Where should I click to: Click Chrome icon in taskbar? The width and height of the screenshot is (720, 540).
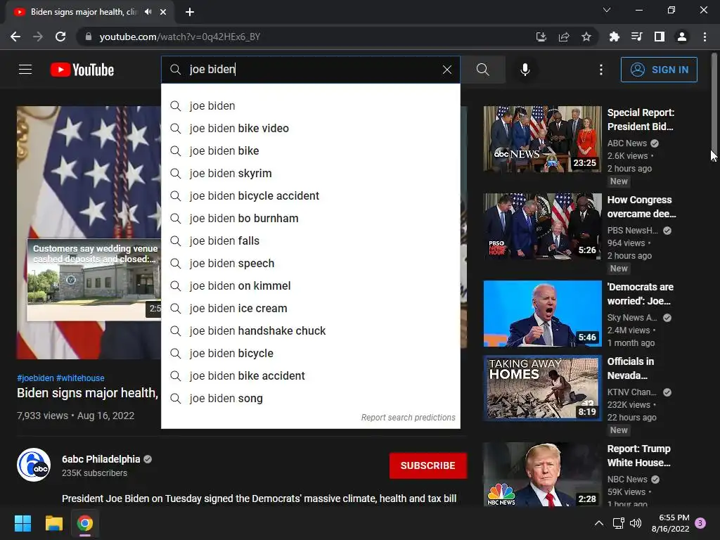coord(85,523)
